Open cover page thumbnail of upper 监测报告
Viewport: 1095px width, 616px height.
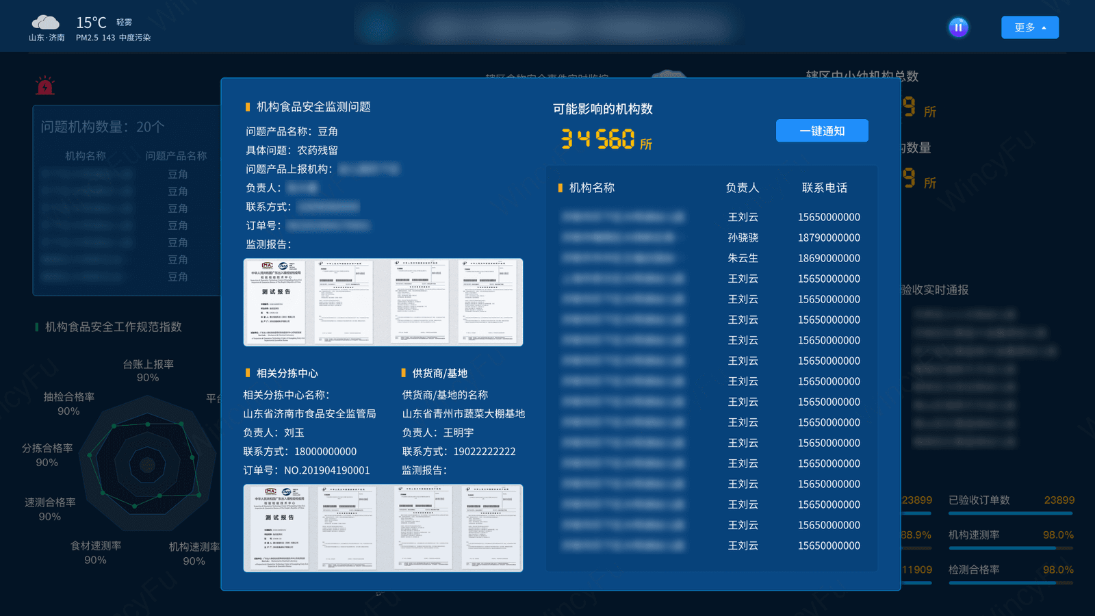[277, 302]
